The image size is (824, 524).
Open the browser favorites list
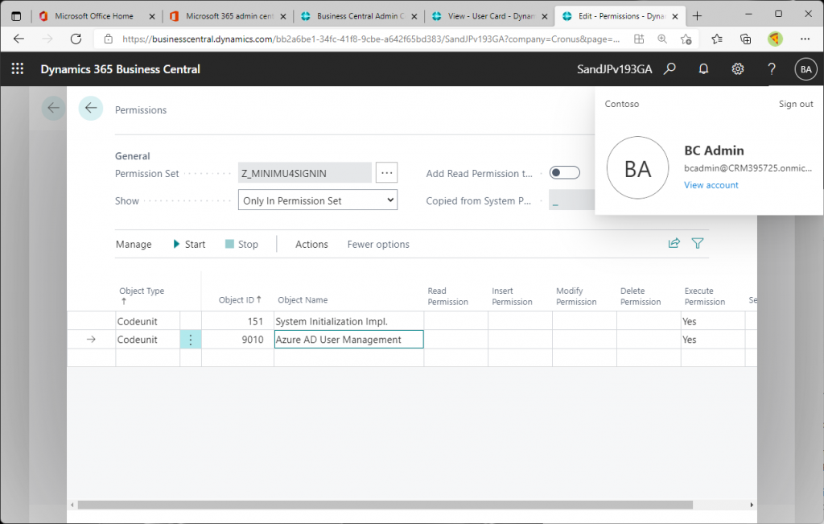pos(717,39)
